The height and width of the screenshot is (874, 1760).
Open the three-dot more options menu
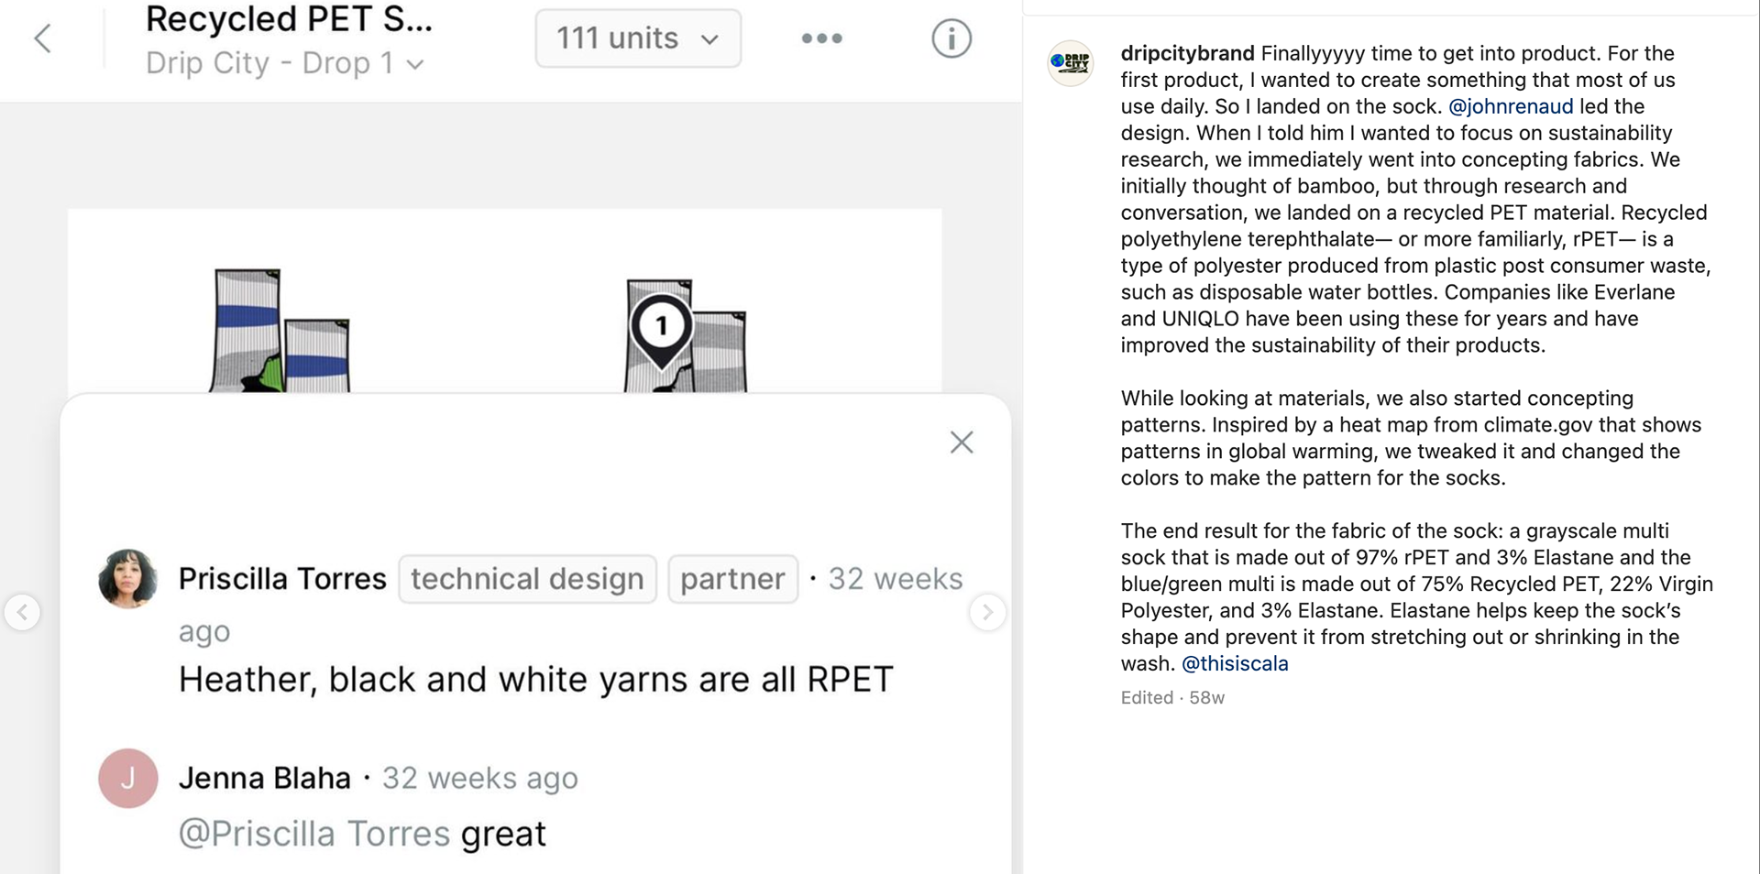(821, 38)
